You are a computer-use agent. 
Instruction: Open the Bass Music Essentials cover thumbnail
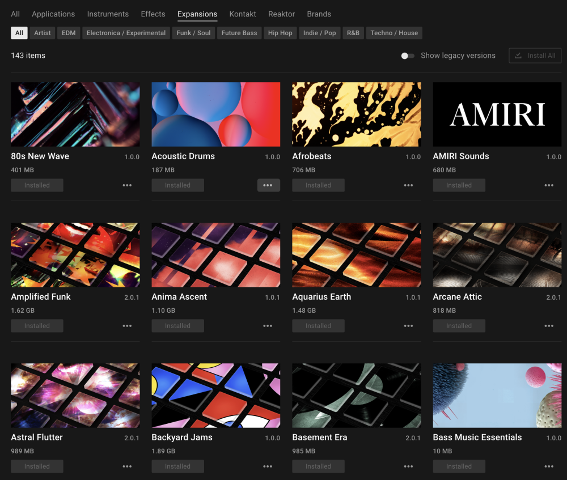[497, 396]
